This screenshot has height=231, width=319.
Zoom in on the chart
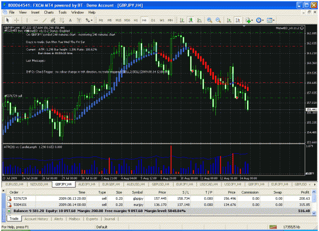[x=209, y=20]
